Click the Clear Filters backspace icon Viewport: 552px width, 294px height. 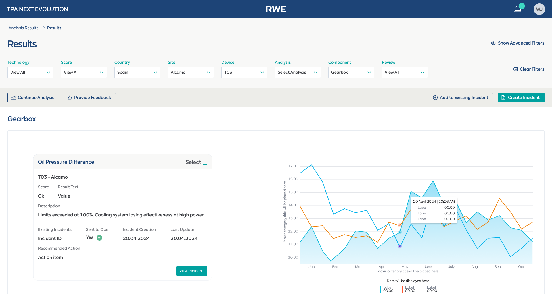coord(515,69)
